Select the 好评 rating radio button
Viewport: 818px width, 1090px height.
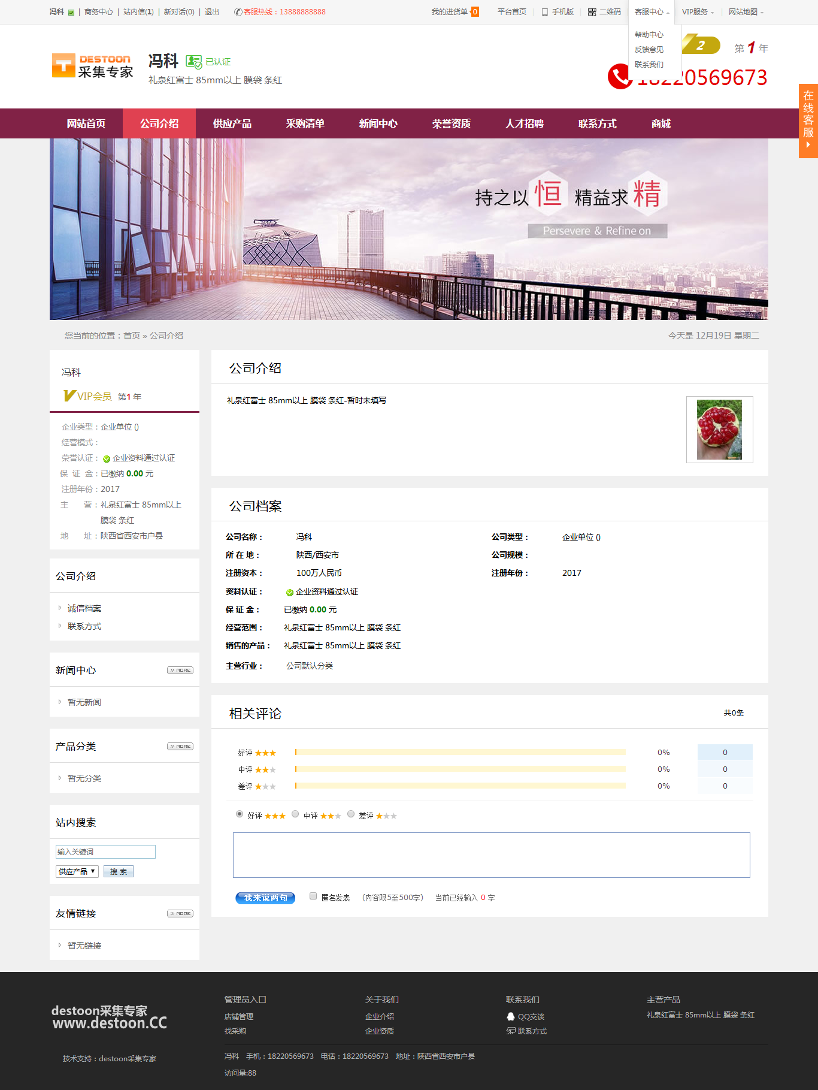click(240, 814)
